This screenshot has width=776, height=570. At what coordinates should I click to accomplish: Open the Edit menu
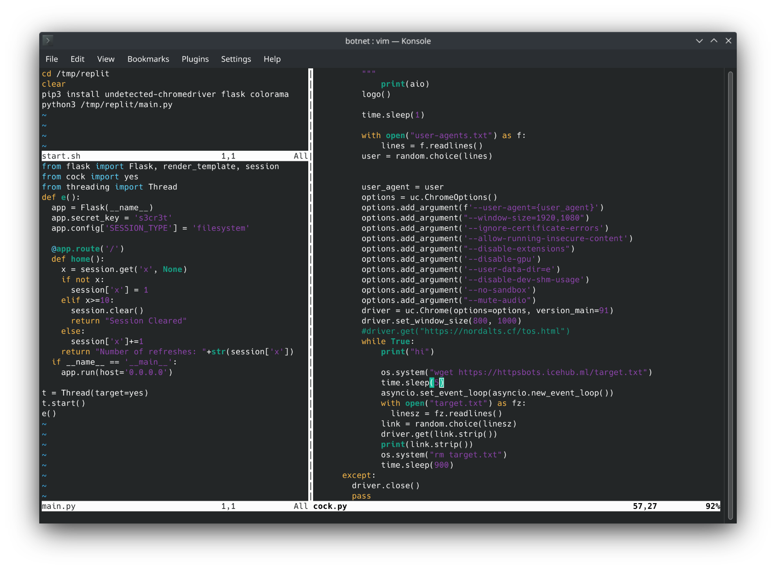[78, 59]
